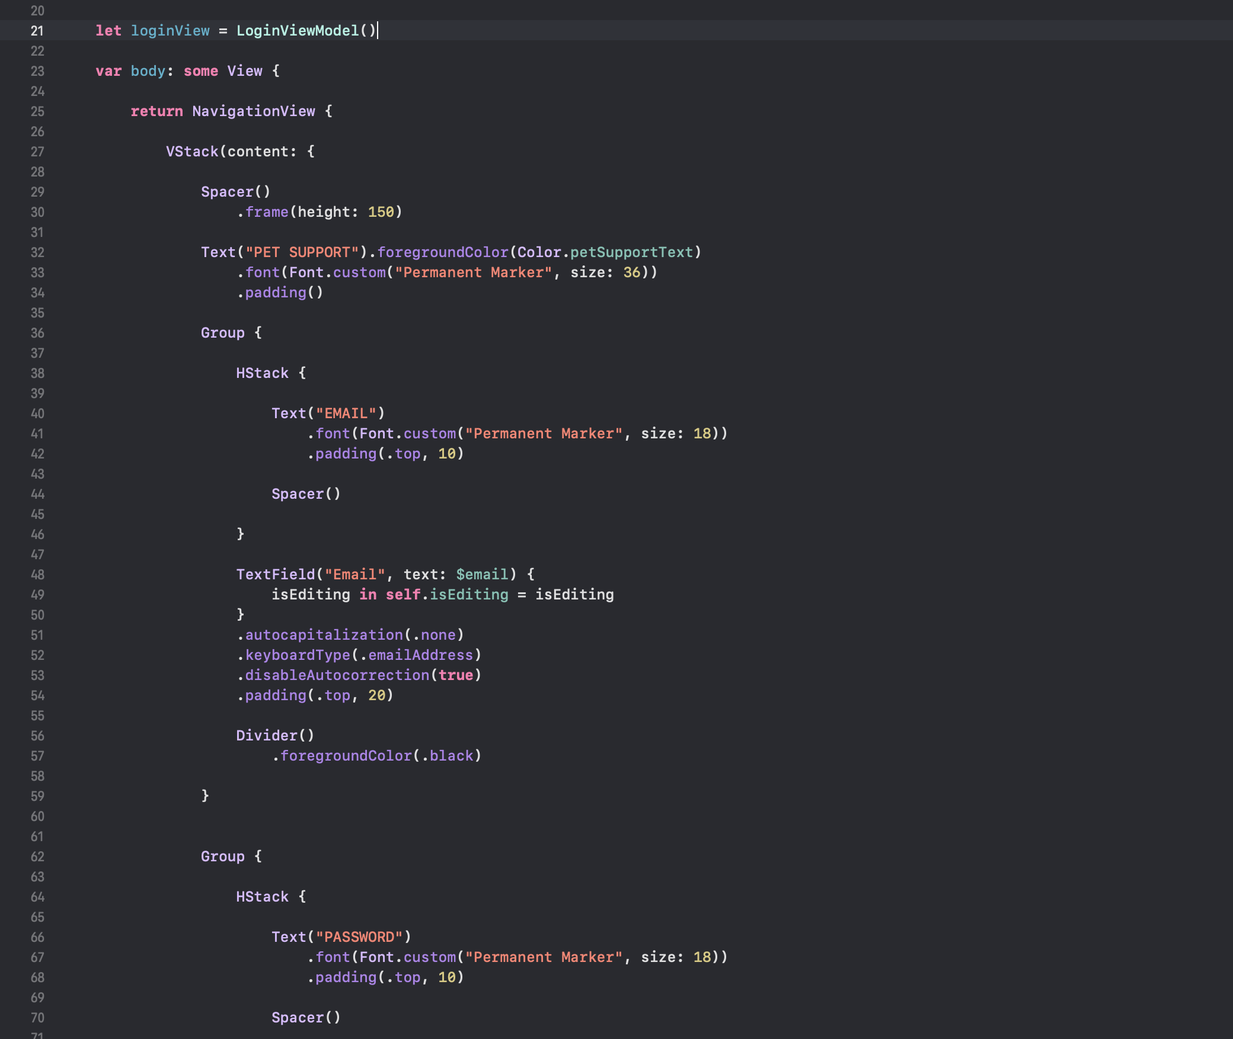Click the string "PET SUPPORT"
The image size is (1233, 1039).
click(x=302, y=252)
